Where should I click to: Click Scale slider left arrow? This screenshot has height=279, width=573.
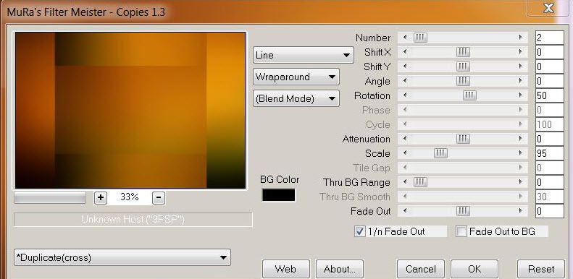[404, 153]
